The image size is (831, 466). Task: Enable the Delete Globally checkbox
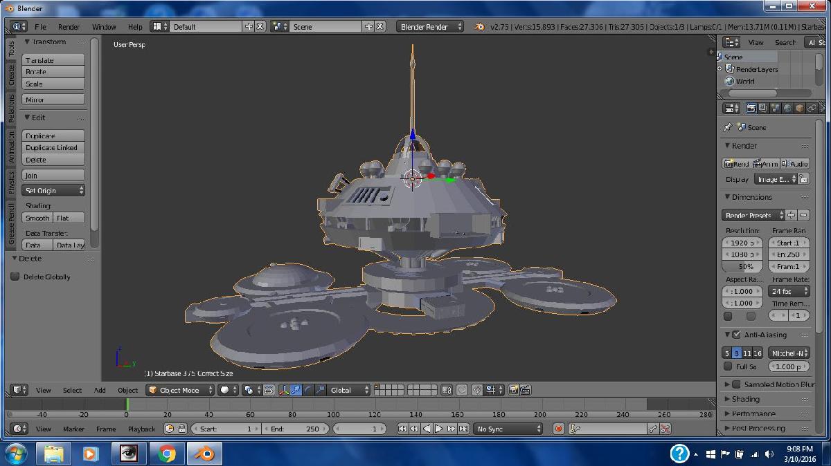[x=15, y=277]
